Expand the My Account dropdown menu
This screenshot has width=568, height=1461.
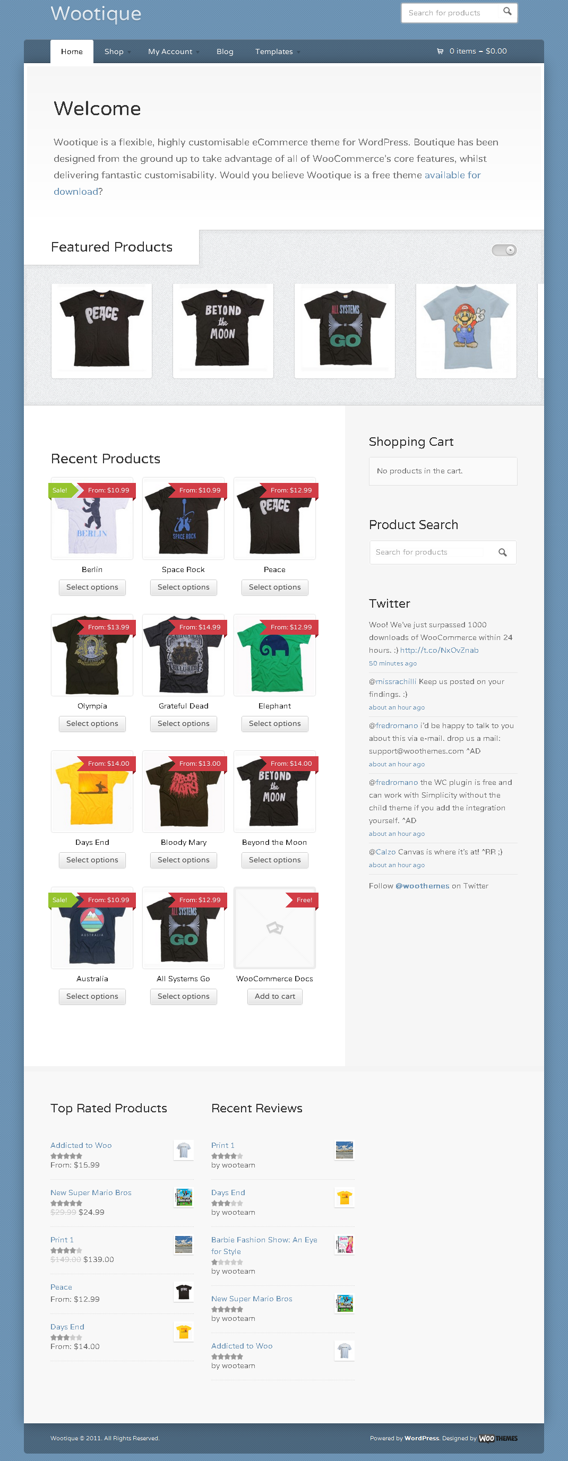pos(173,51)
